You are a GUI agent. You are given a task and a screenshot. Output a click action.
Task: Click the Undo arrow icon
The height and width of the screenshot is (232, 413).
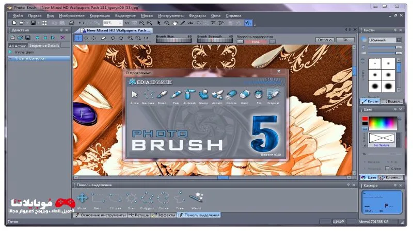82,23
